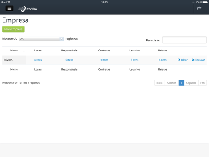Viewport: 209px width, 157px height.
Task: Open 0 Itens under Contratos
Action: [x=104, y=60]
